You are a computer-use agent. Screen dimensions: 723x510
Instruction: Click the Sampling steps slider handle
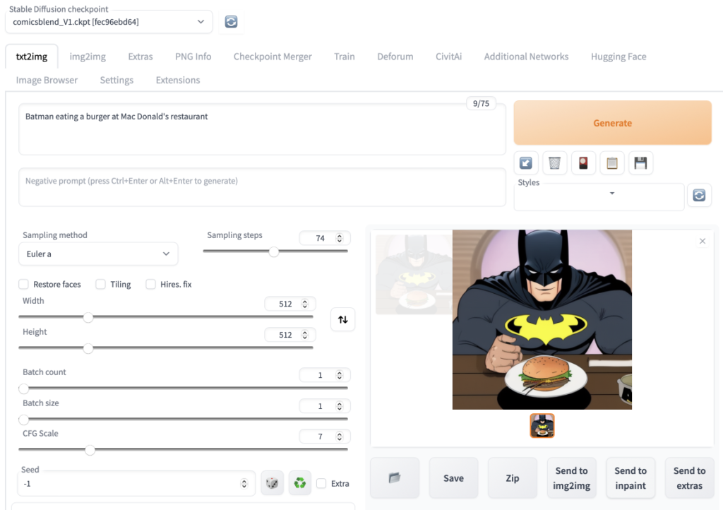click(x=274, y=251)
